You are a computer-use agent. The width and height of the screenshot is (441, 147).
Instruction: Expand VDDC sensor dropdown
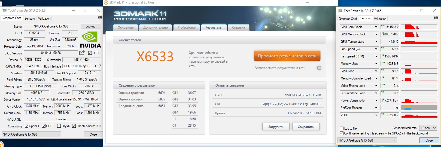coord(376,115)
